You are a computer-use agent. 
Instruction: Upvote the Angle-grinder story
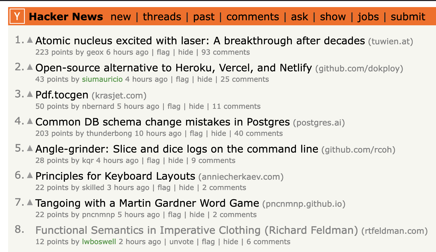click(x=30, y=148)
